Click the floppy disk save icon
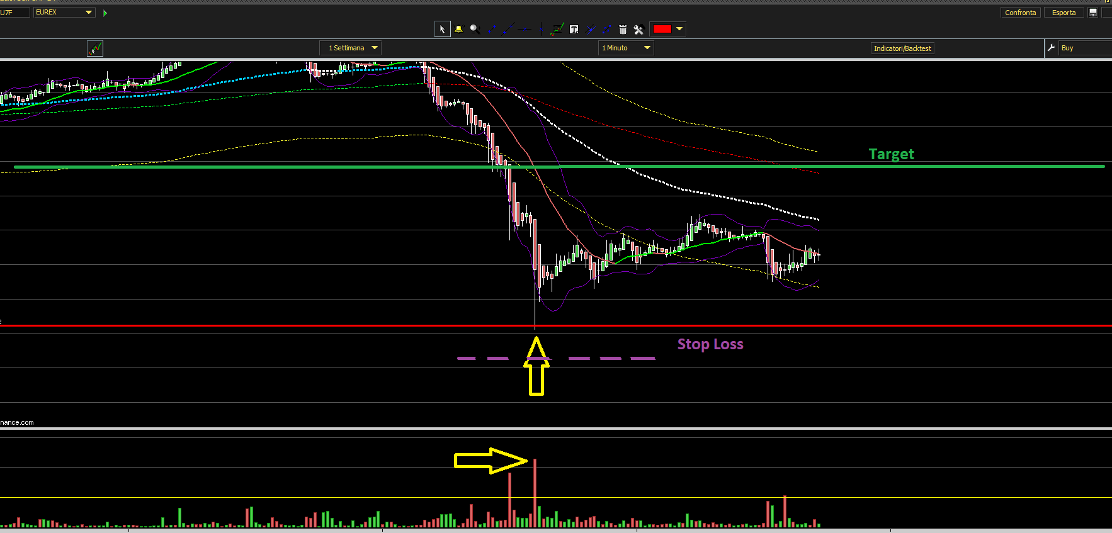 (1093, 13)
